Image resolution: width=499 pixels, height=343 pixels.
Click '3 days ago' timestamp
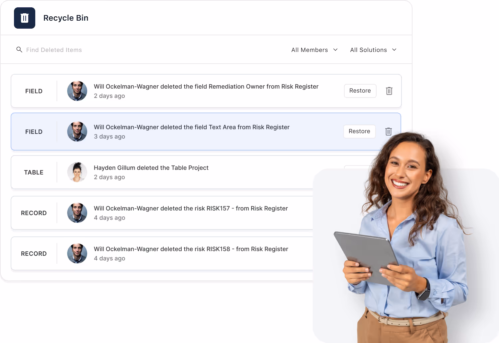[x=109, y=137]
